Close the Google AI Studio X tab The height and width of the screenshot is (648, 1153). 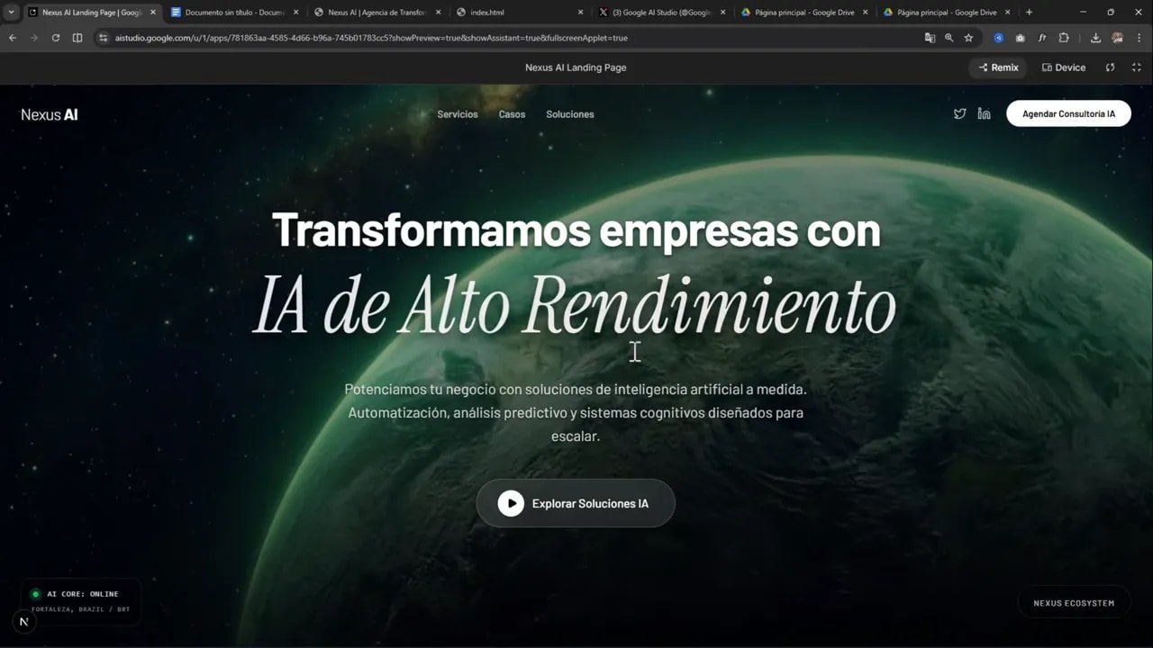coord(722,13)
